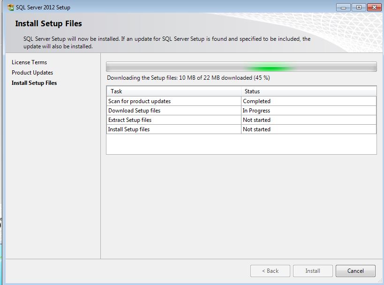The width and height of the screenshot is (384, 285).
Task: Click the 'Install Setup Files' page heading
Action: coord(48,23)
